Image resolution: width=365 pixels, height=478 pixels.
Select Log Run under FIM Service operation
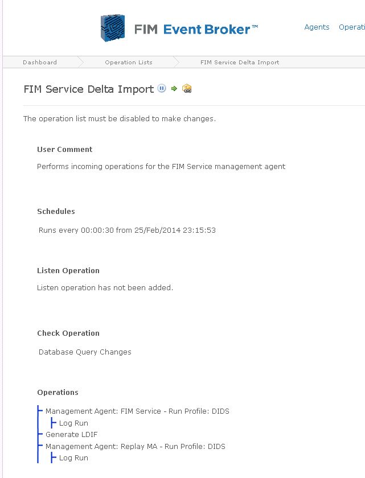73,423
